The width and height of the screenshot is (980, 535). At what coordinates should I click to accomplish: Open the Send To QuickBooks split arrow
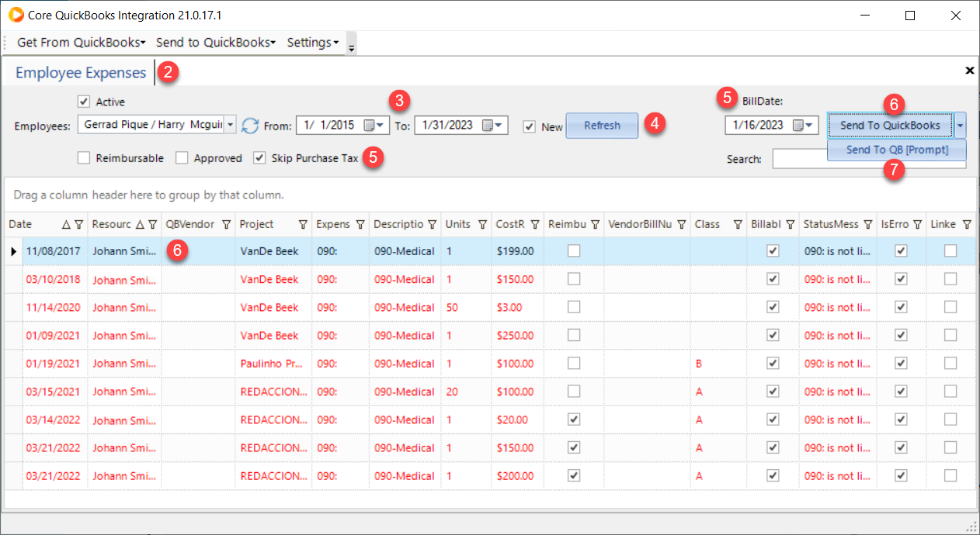tap(961, 125)
